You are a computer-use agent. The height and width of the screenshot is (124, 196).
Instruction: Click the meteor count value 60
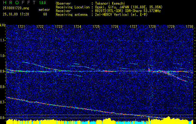pos(45,14)
